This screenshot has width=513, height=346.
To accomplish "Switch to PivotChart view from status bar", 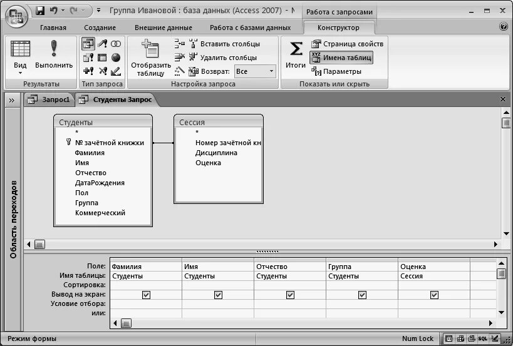I will click(x=472, y=338).
